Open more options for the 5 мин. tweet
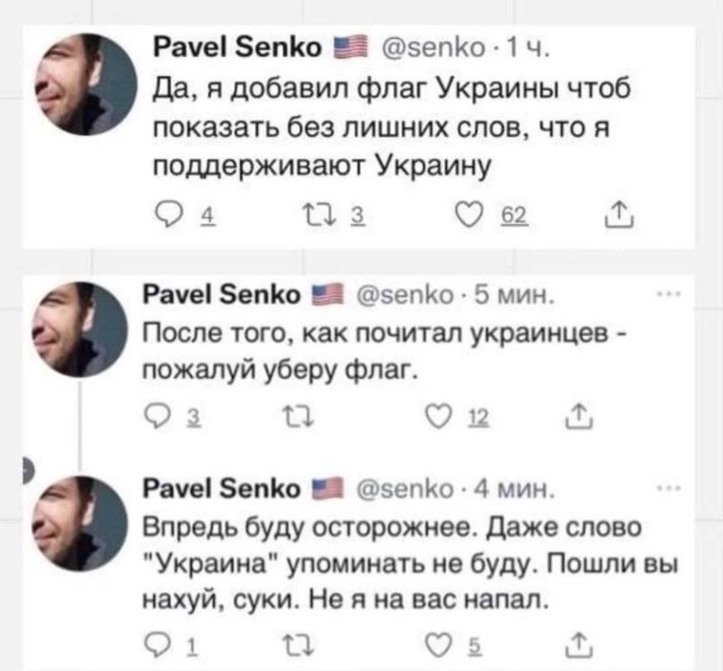This screenshot has height=671, width=723. (669, 293)
